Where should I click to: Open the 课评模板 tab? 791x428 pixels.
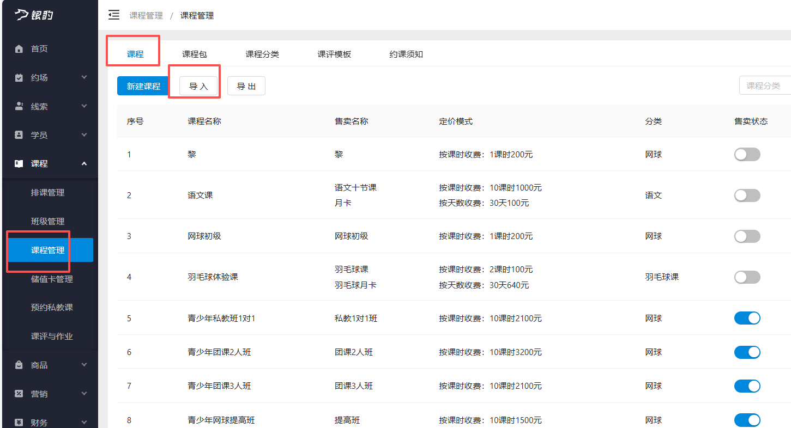coord(334,54)
